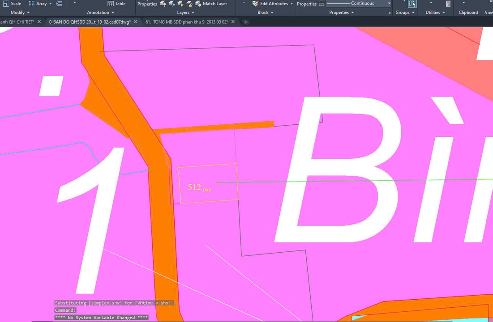Click the Group Selection toggle icon
Viewport: 493px width, 322px height.
click(x=412, y=4)
